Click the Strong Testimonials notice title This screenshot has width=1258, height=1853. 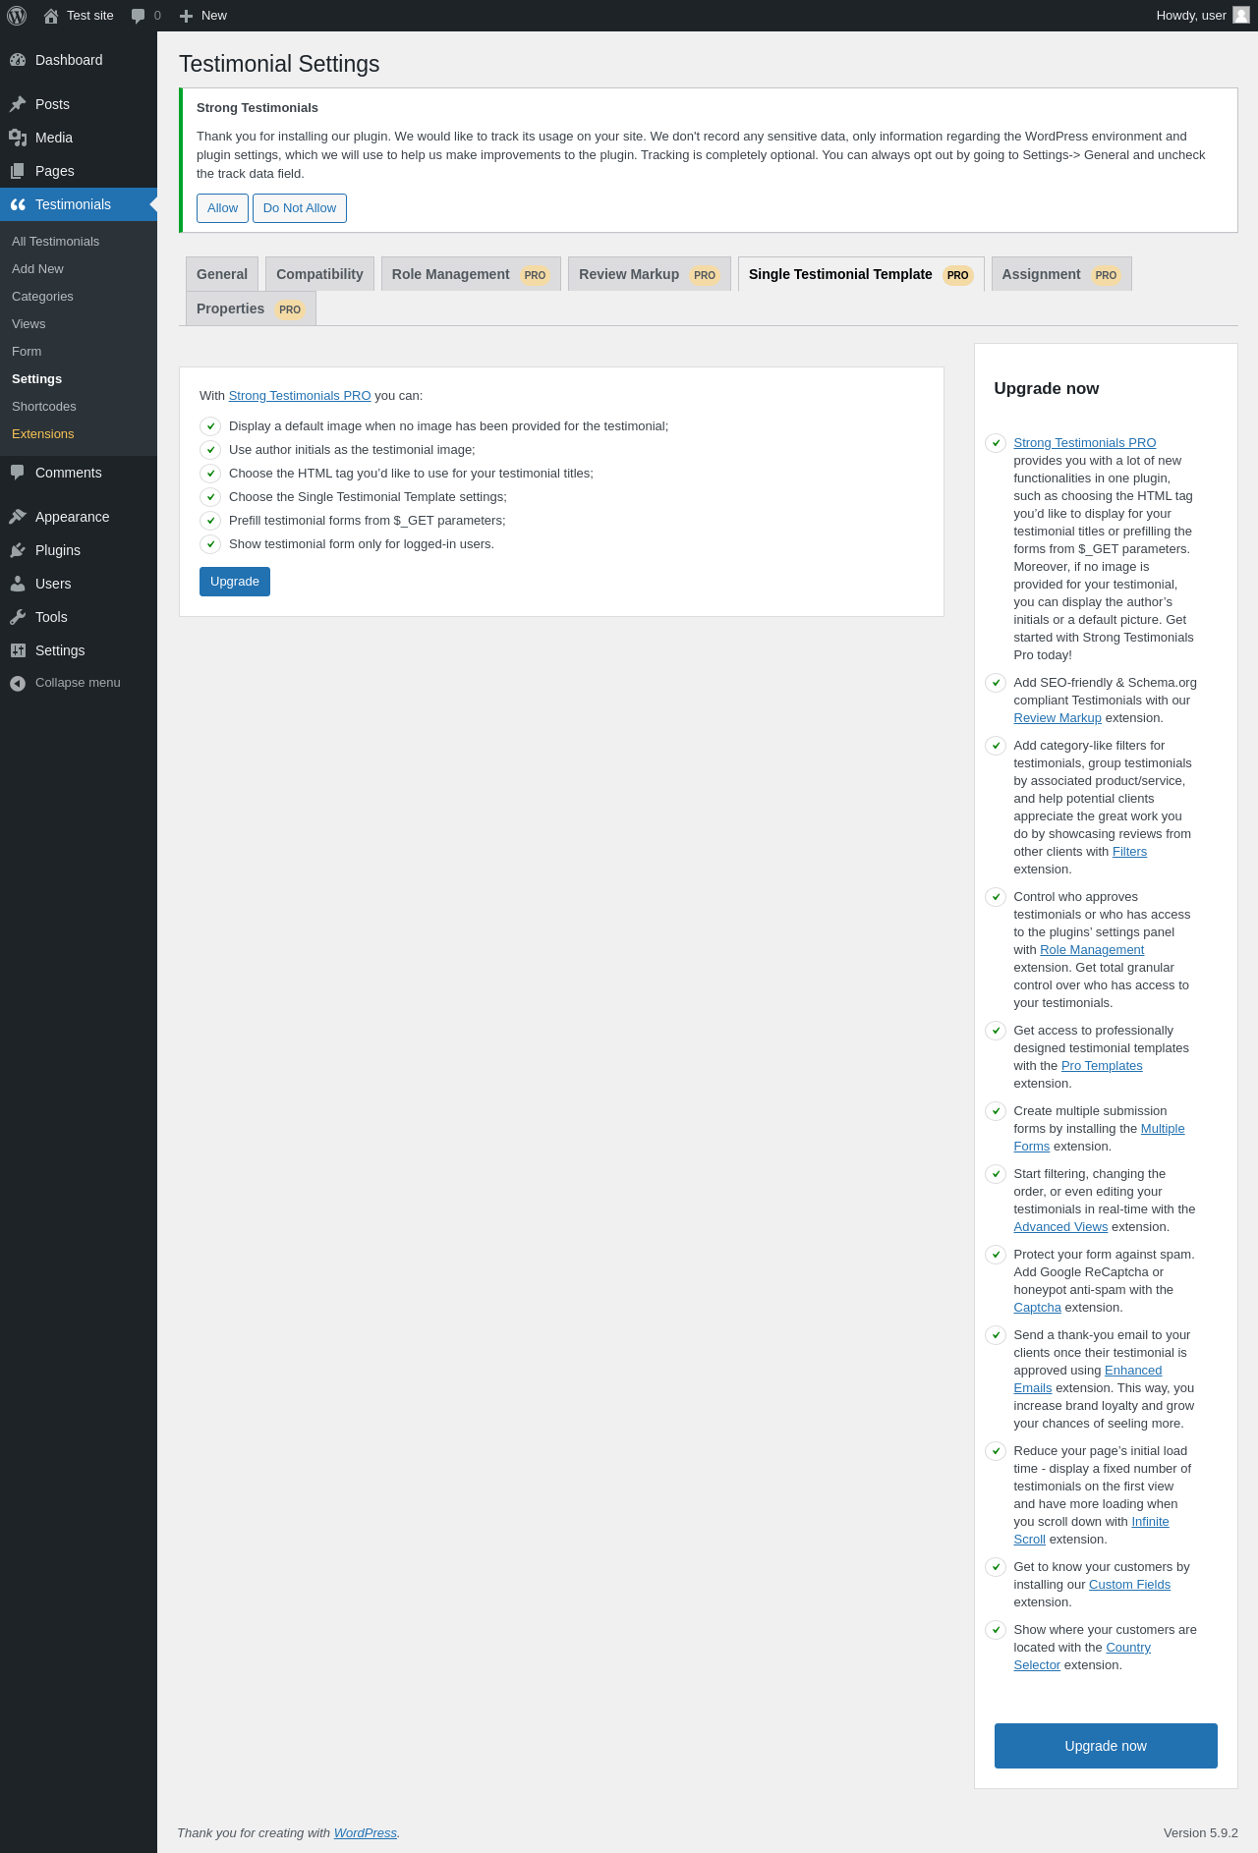point(257,108)
